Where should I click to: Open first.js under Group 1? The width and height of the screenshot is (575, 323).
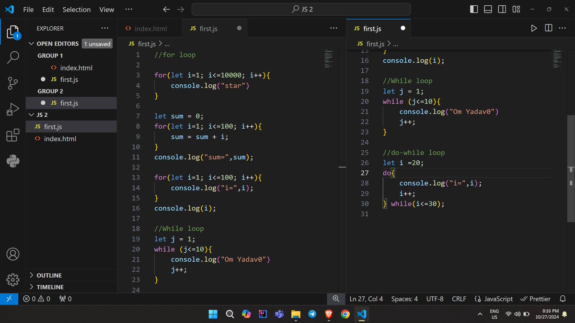[71, 79]
